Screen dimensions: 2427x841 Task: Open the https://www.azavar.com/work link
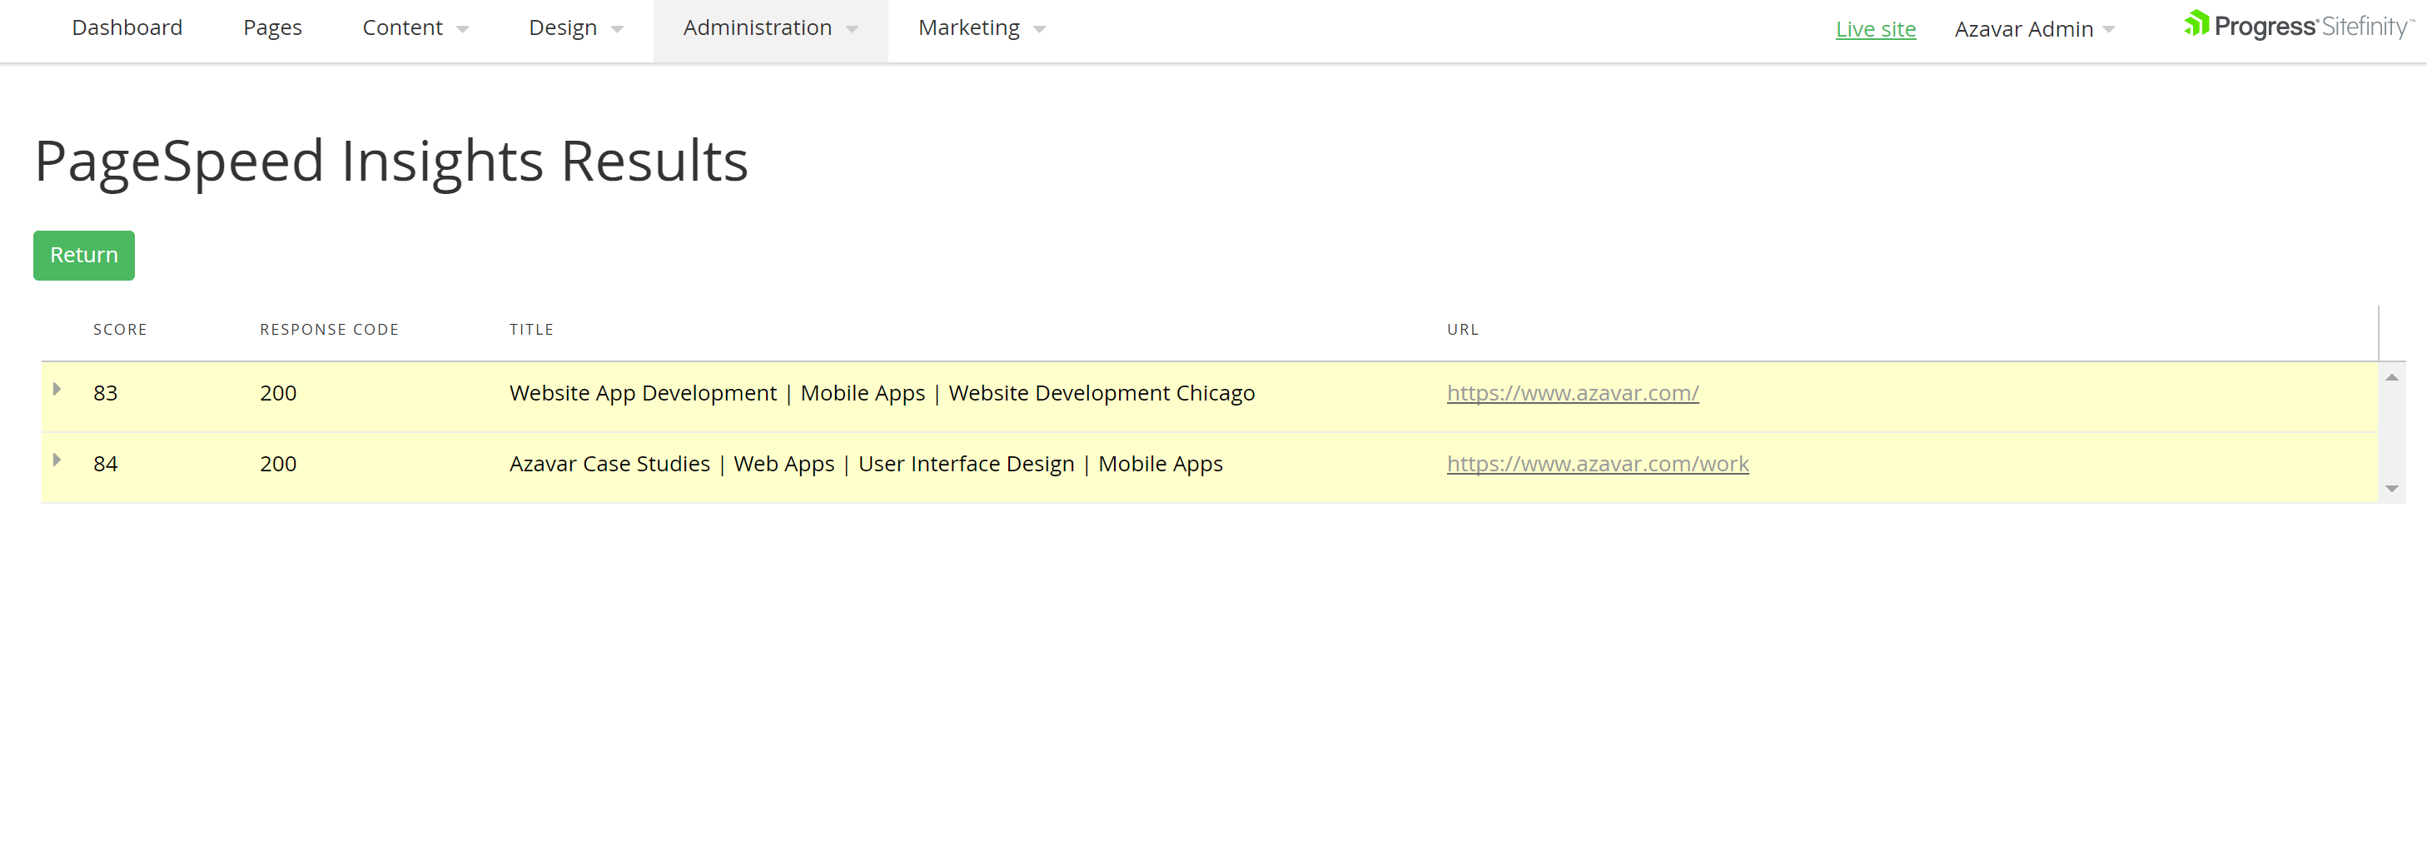(1597, 465)
